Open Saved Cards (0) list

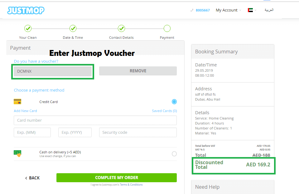click(164, 111)
